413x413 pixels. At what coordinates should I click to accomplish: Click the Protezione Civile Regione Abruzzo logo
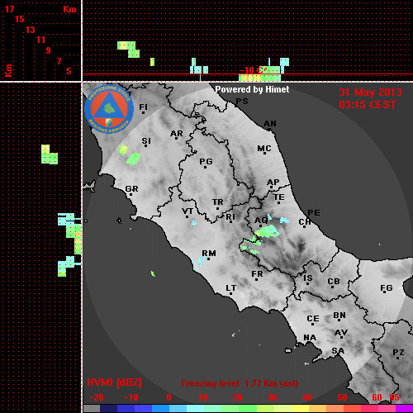click(x=109, y=109)
